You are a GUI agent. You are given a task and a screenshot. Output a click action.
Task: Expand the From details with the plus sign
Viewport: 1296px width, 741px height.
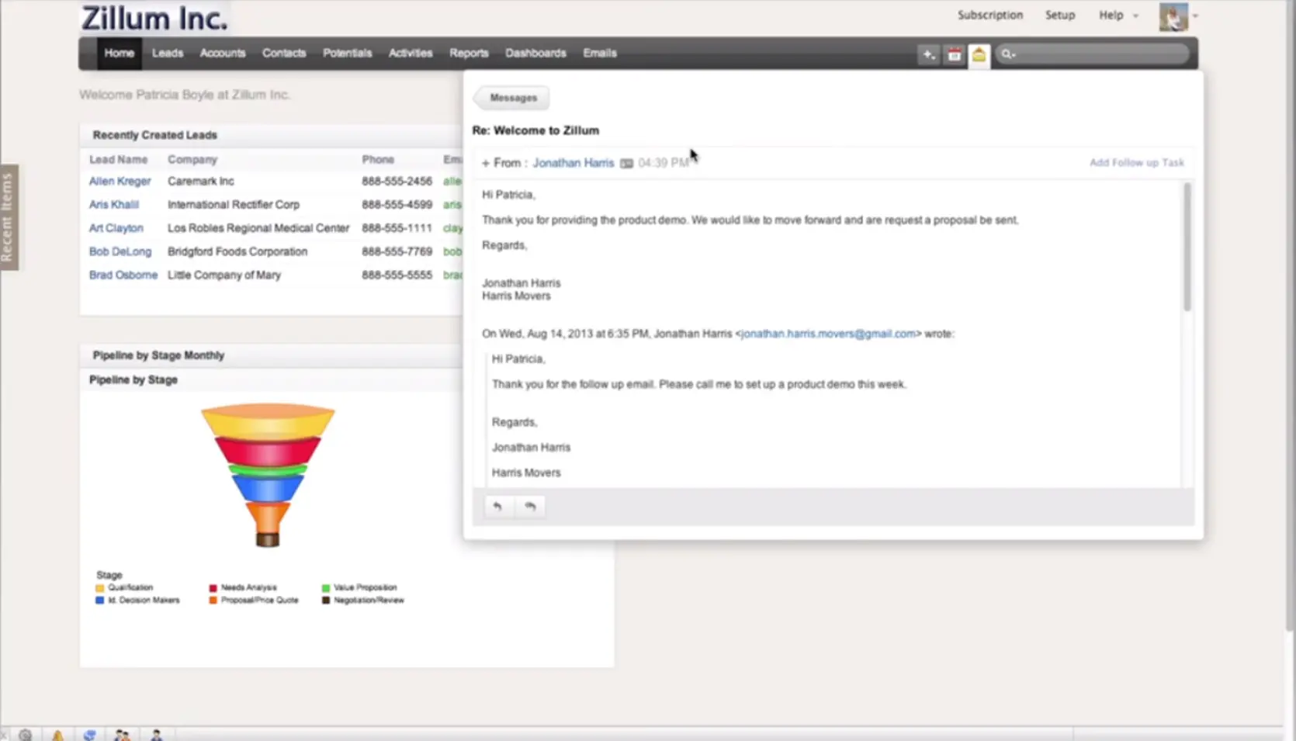click(485, 162)
